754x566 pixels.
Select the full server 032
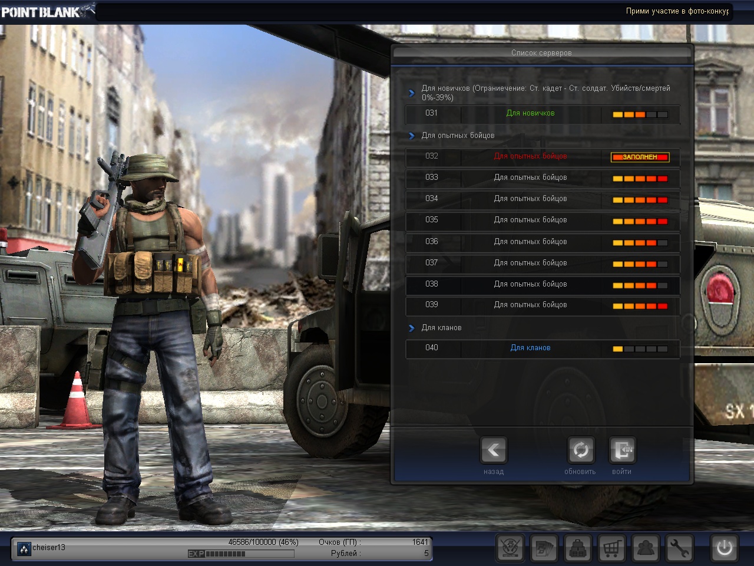(x=542, y=156)
